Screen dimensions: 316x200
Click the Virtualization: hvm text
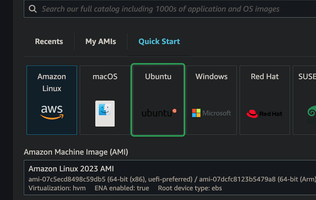pyautogui.click(x=57, y=188)
